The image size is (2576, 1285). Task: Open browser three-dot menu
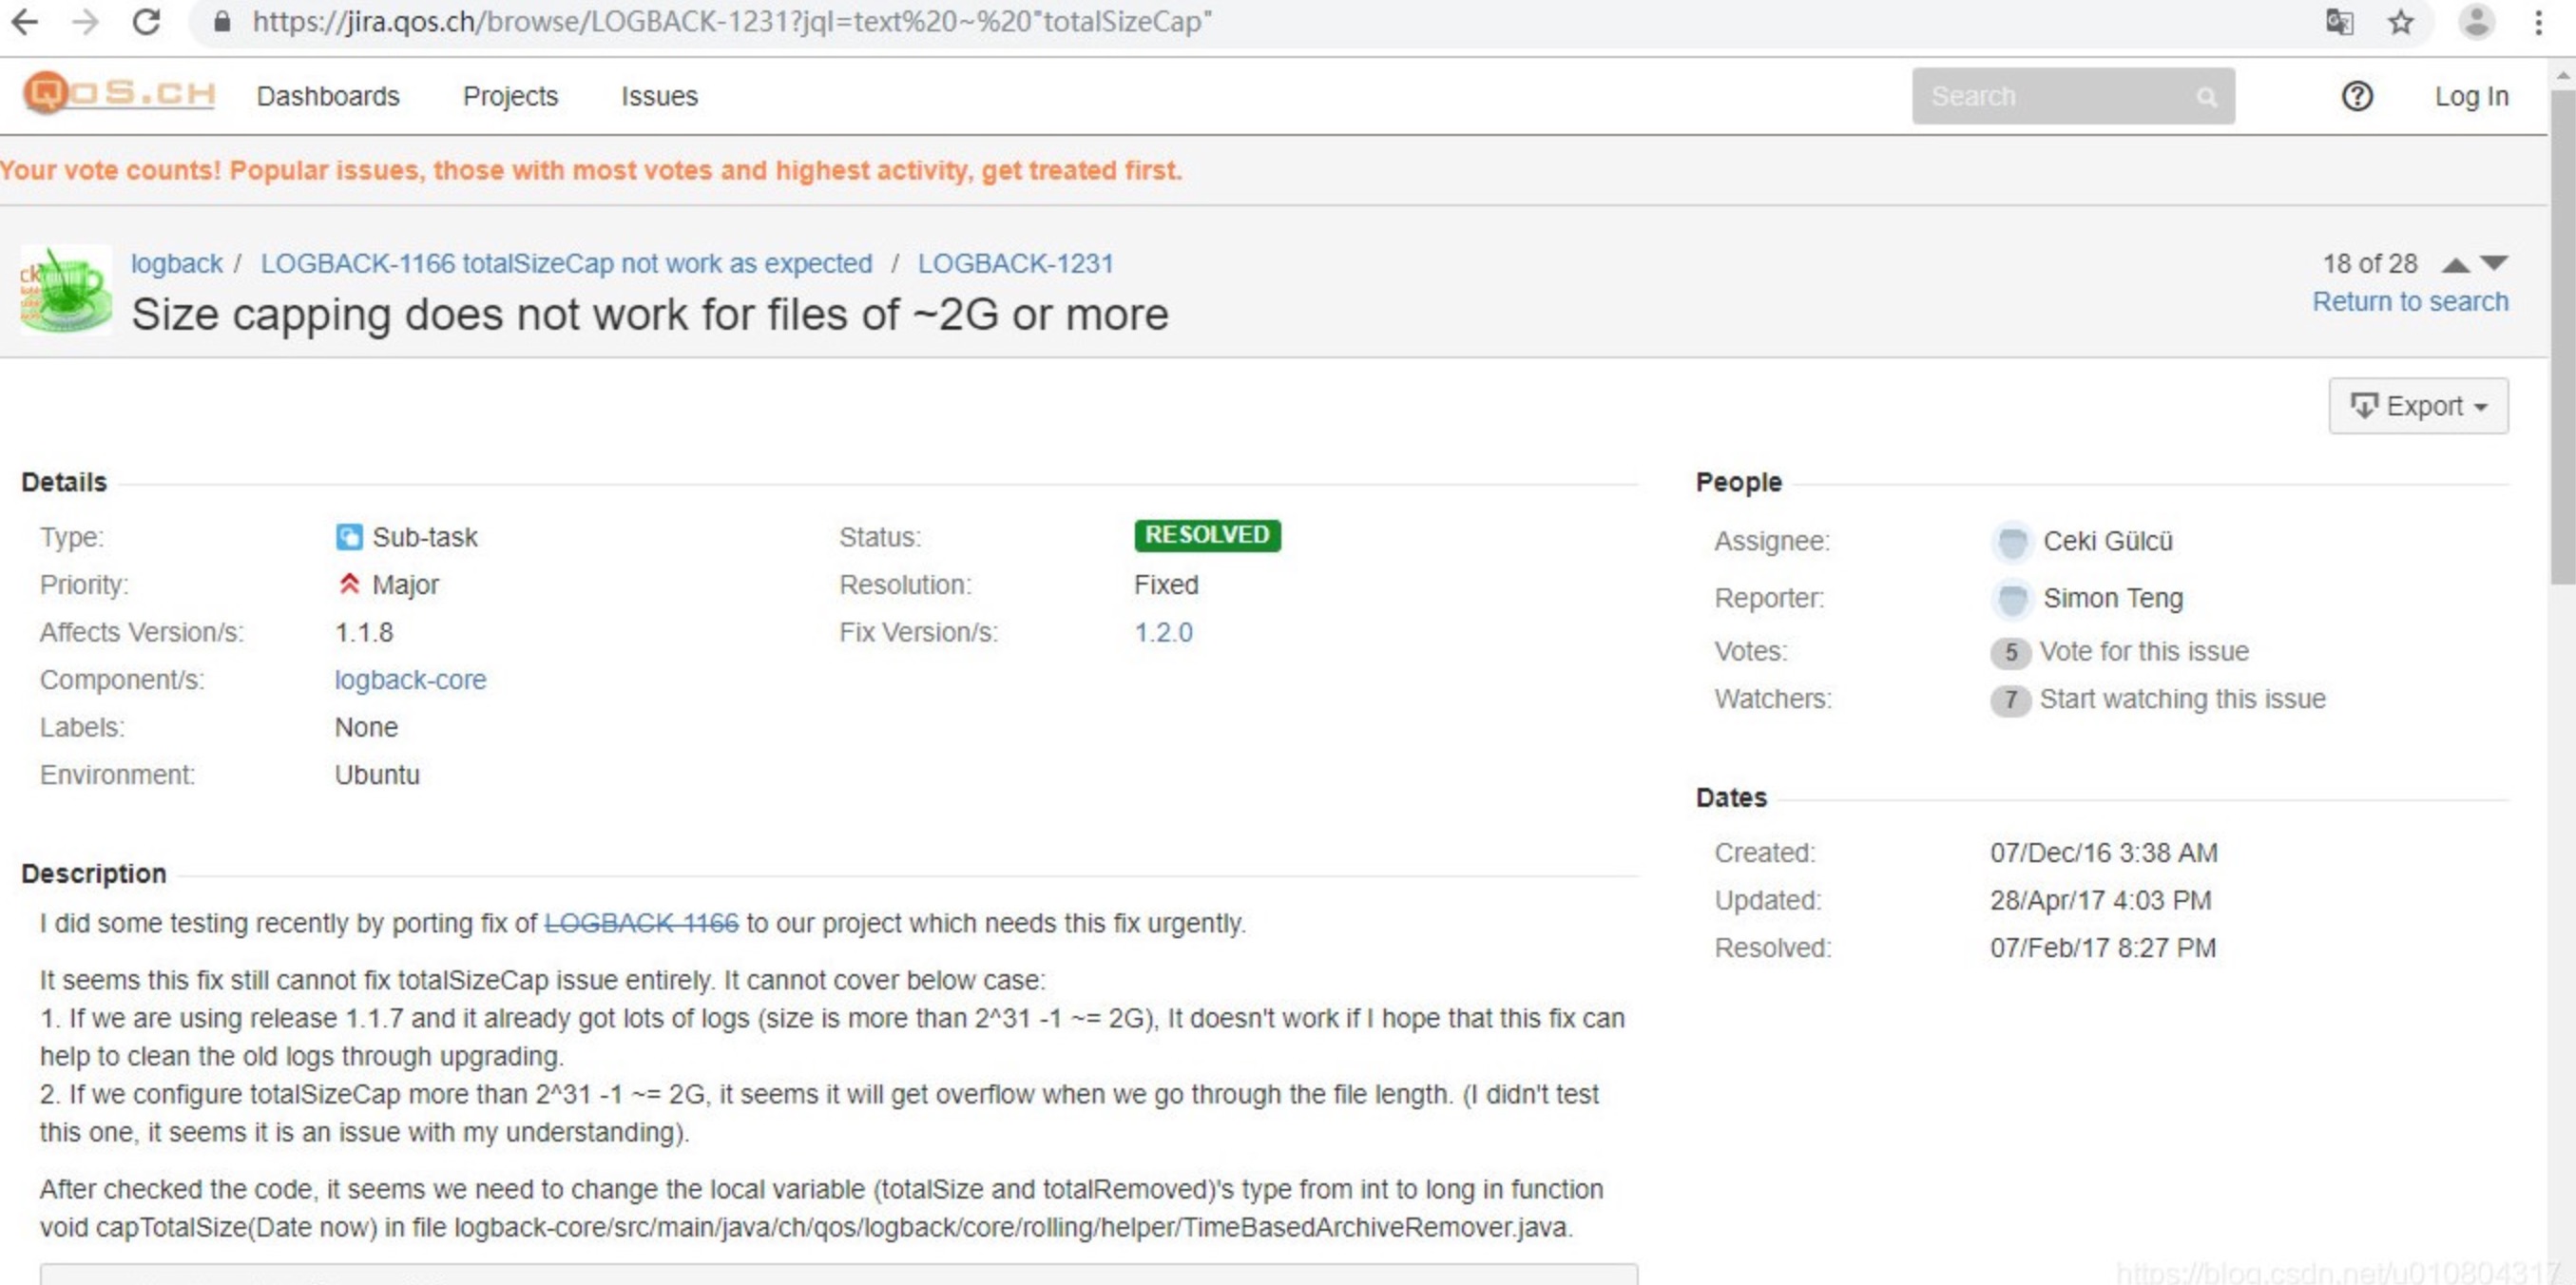[x=2539, y=21]
